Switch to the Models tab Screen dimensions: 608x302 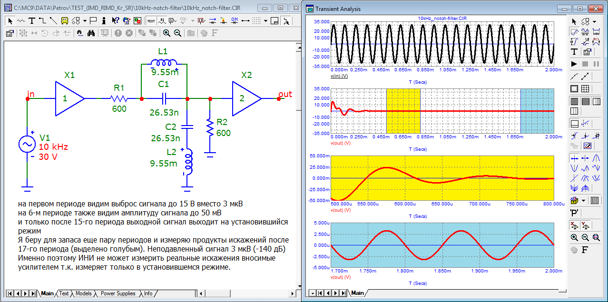[84, 293]
